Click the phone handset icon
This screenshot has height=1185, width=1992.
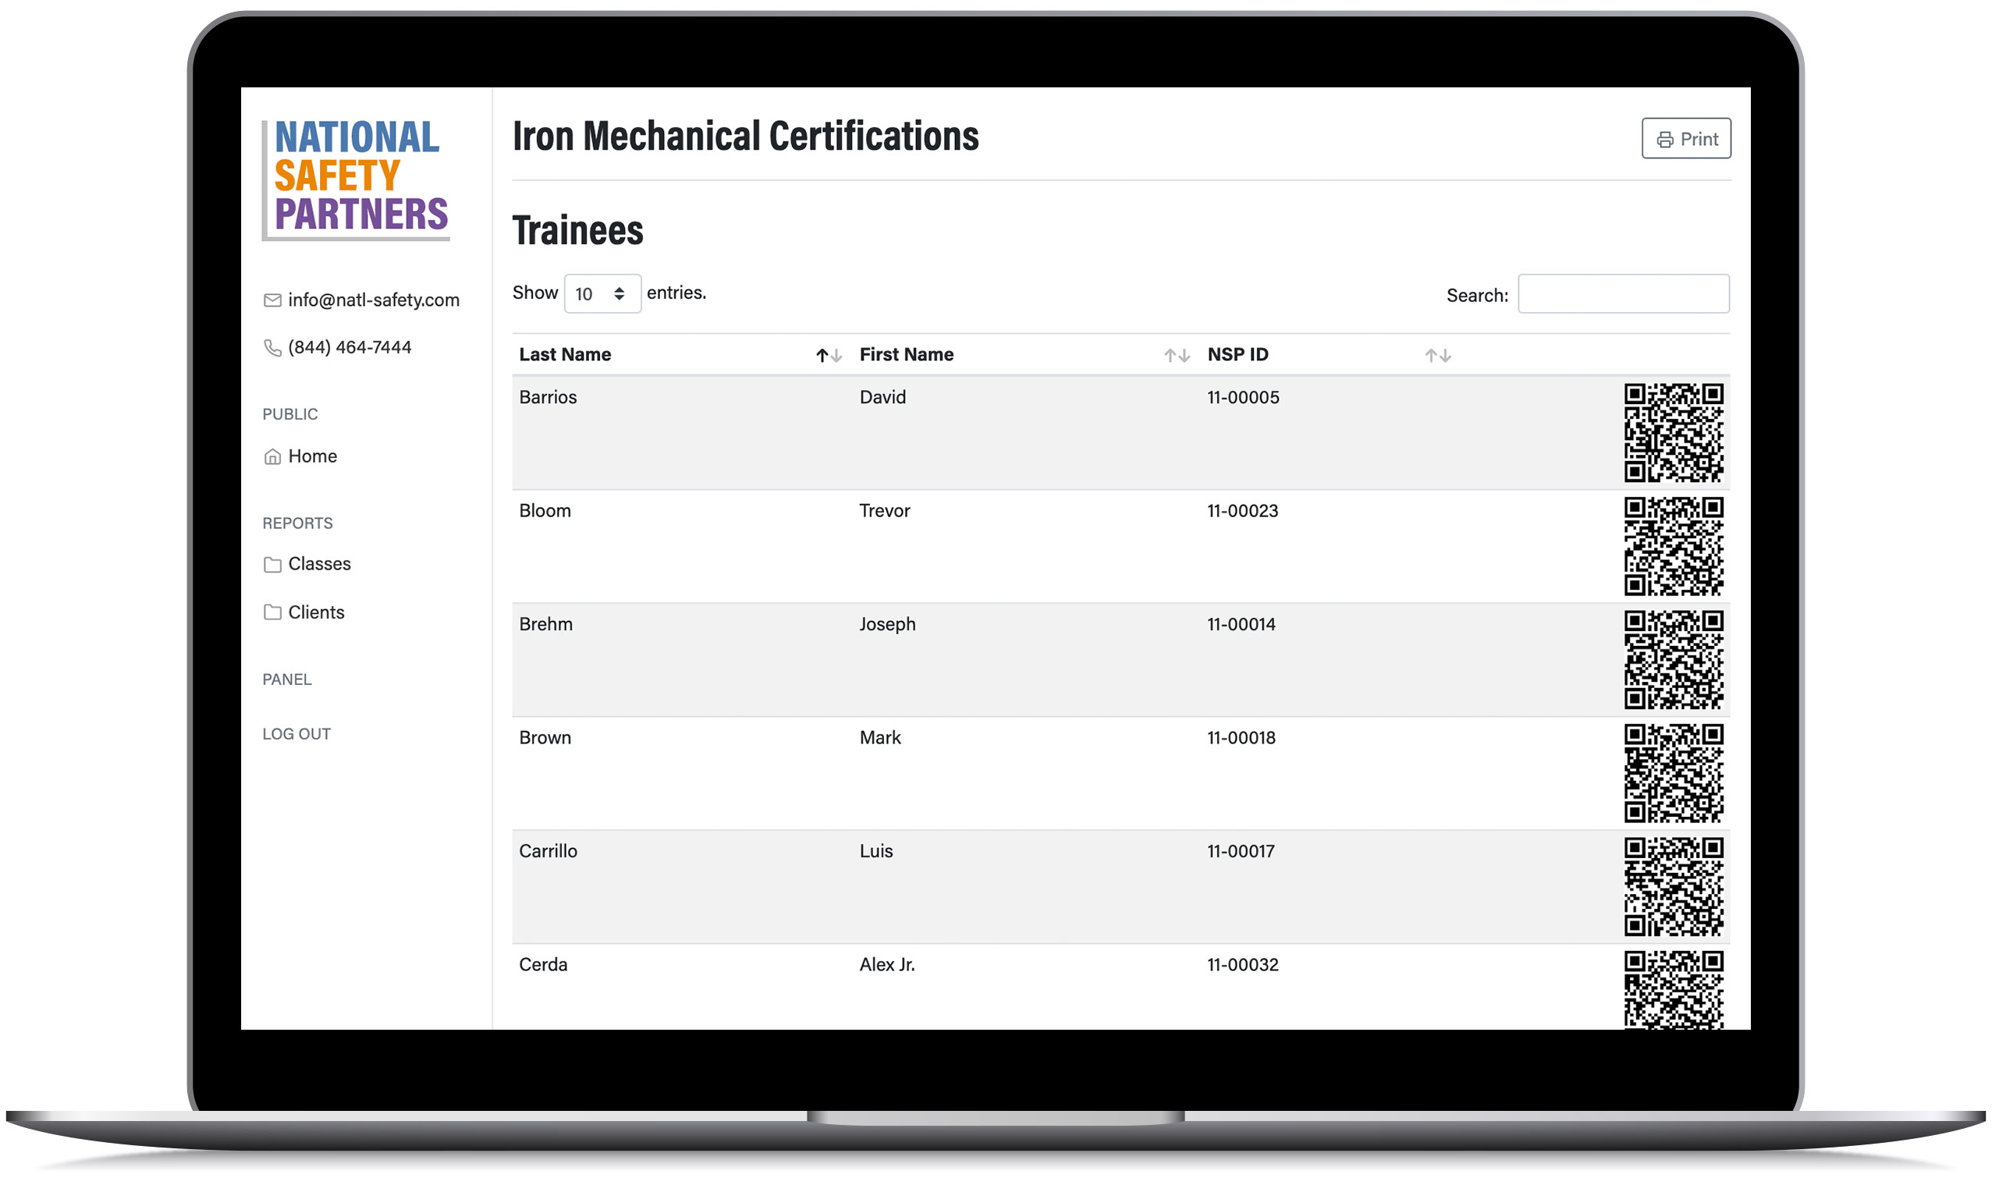click(272, 348)
